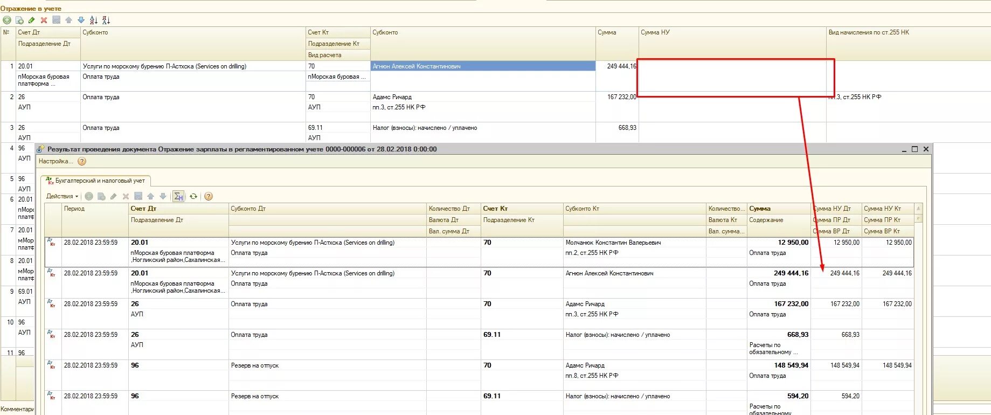991x415 pixels.
Task: Click bold amount 12 950,00 in result table
Action: click(793, 243)
